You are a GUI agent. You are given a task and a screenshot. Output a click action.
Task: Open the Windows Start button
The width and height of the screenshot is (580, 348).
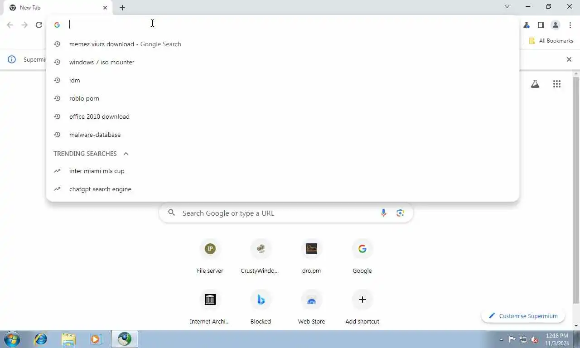tap(12, 339)
